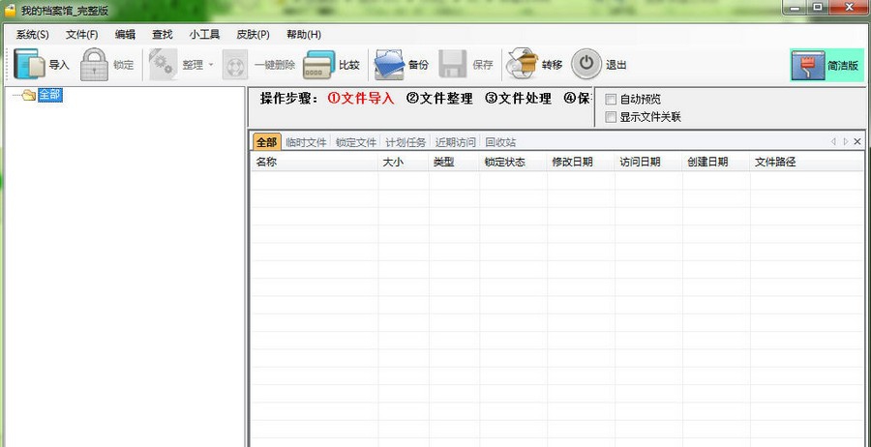Switch to the 计划任务 tab

click(x=405, y=142)
